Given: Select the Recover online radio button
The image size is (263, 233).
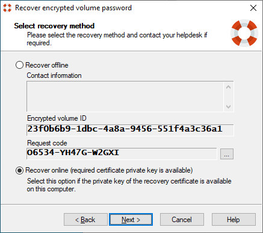Looking at the screenshot, I should pyautogui.click(x=19, y=170).
